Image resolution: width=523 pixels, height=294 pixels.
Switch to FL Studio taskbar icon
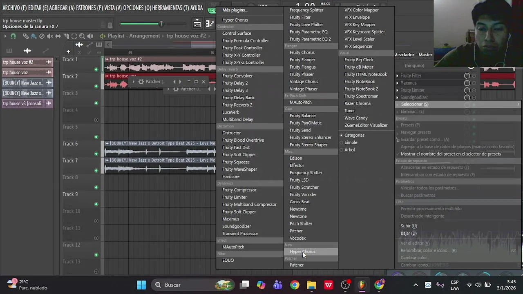pos(362,285)
